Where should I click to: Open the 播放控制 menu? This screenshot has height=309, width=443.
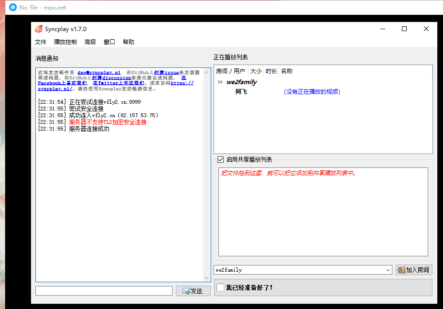pyautogui.click(x=65, y=42)
